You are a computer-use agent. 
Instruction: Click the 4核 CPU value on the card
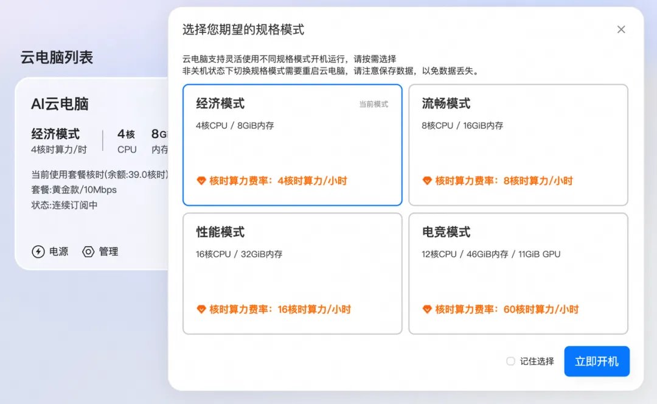point(126,134)
